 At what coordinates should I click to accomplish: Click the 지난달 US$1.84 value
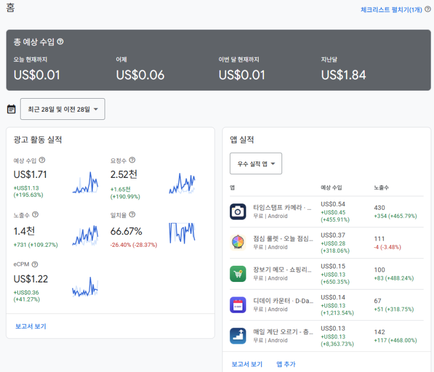(343, 75)
